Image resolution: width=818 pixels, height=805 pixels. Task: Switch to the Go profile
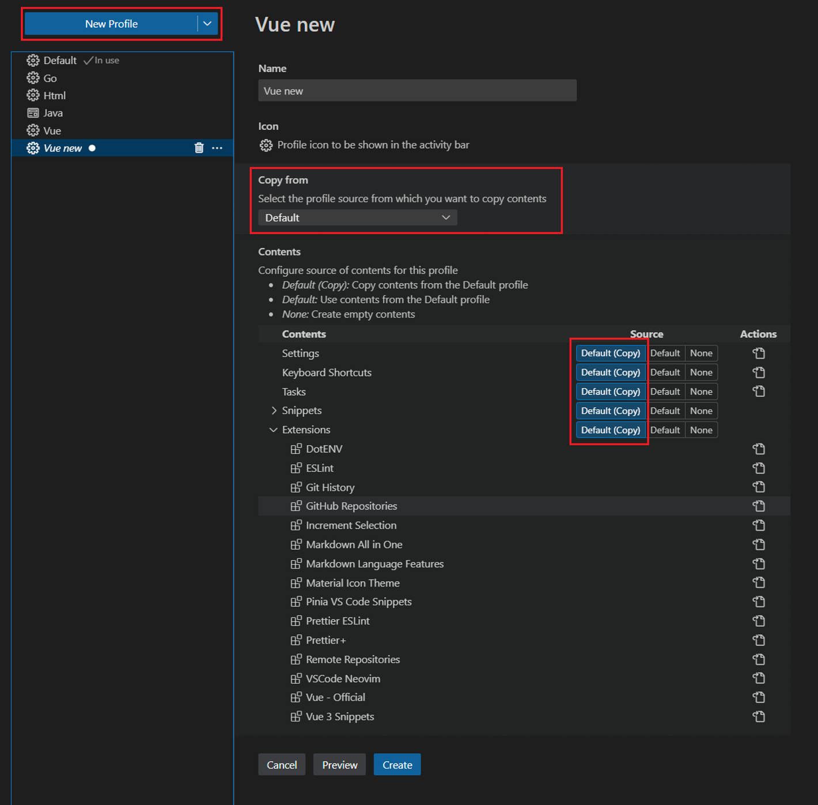[49, 77]
